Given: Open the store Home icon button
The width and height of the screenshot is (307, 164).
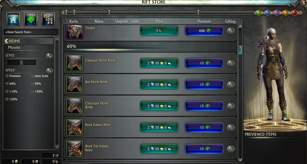Looking at the screenshot, I should point(13,19).
